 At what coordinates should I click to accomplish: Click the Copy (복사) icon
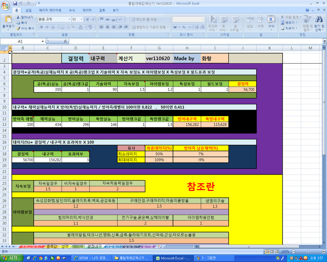pyautogui.click(x=18, y=22)
